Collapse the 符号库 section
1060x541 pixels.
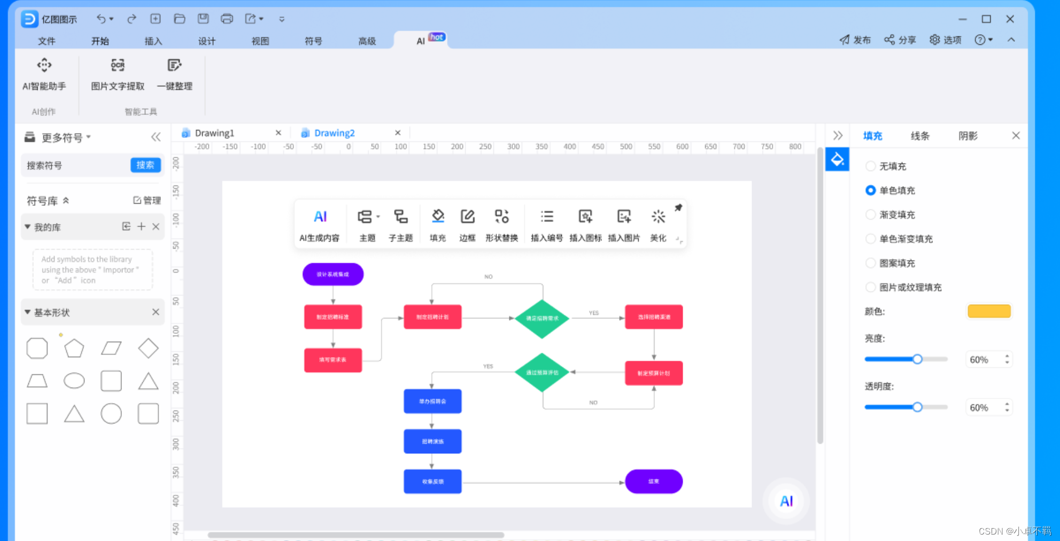coord(66,200)
